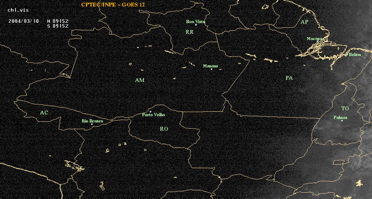
Task: Click the Palmas city marker dot
Action: pyautogui.click(x=342, y=121)
